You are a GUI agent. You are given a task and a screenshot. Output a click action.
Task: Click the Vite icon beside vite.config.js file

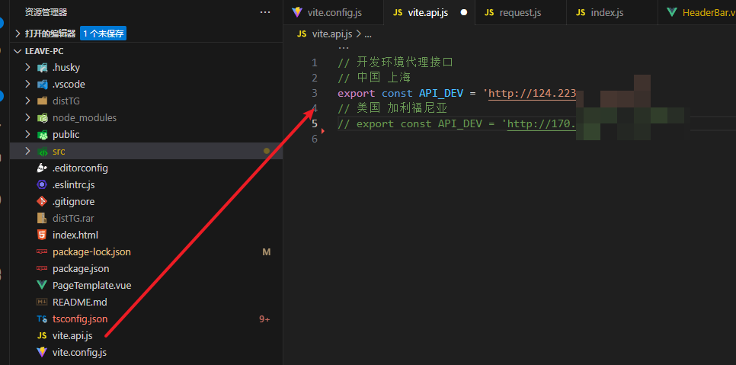41,352
